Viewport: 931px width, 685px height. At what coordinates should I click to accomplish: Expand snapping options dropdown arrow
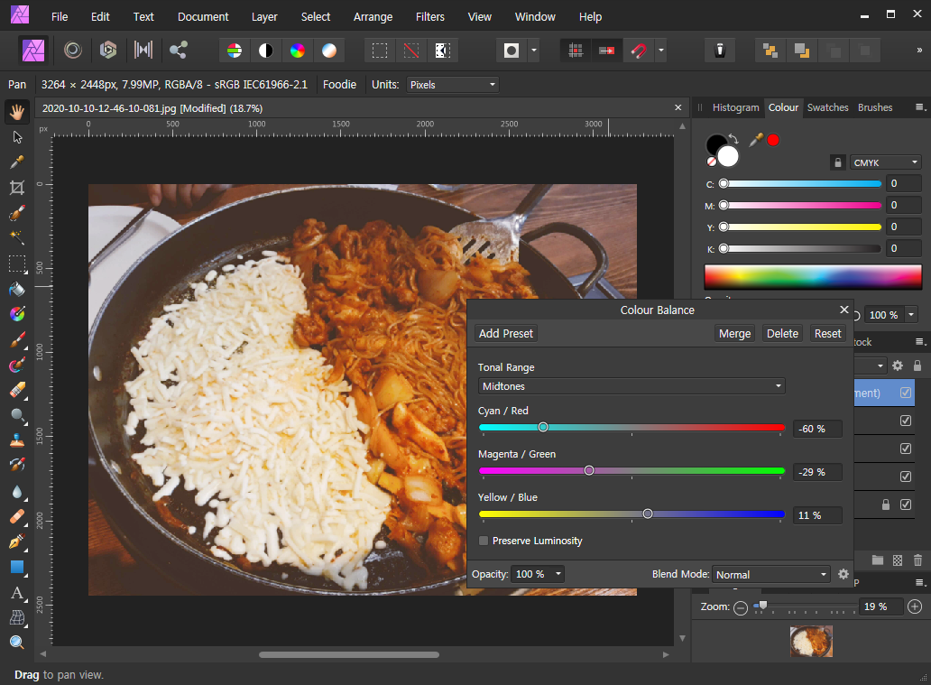coord(661,51)
